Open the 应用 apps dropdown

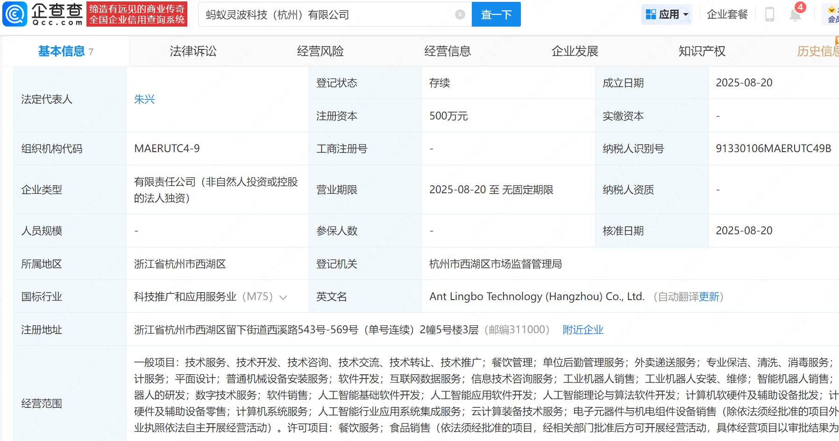point(667,14)
